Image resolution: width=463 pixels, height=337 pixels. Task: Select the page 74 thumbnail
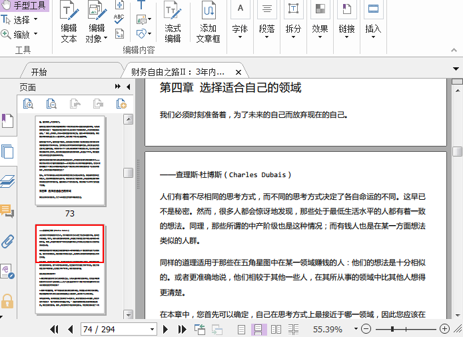point(70,270)
